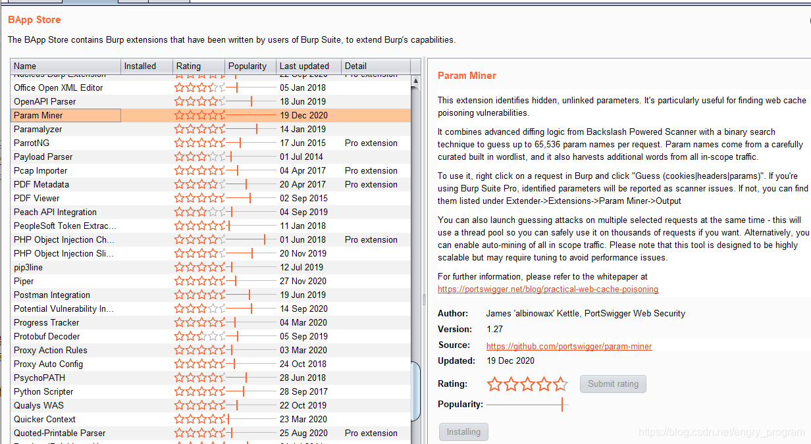The height and width of the screenshot is (444, 811).
Task: Rate Param Miner four stars
Action: pos(544,384)
